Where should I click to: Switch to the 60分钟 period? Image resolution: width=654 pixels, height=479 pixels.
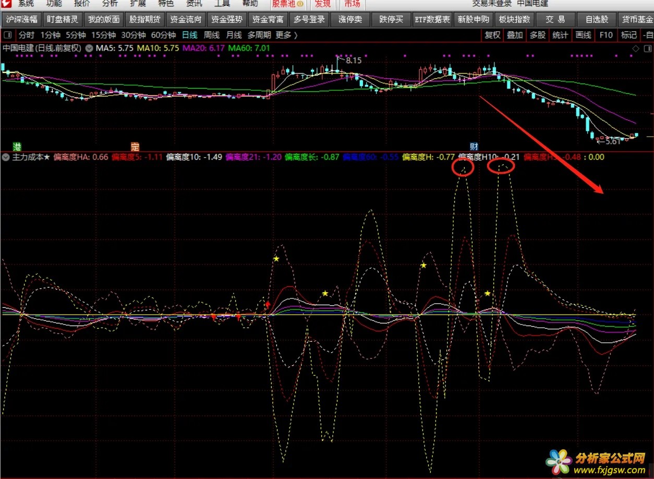pyautogui.click(x=163, y=35)
